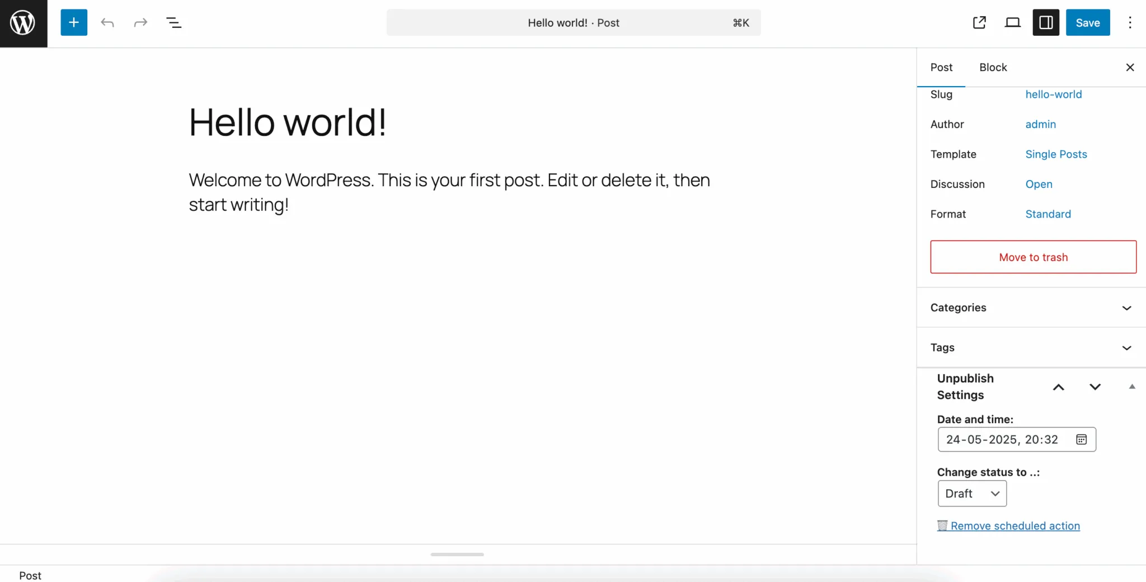
Task: Open the Document Overview panel
Action: point(175,22)
